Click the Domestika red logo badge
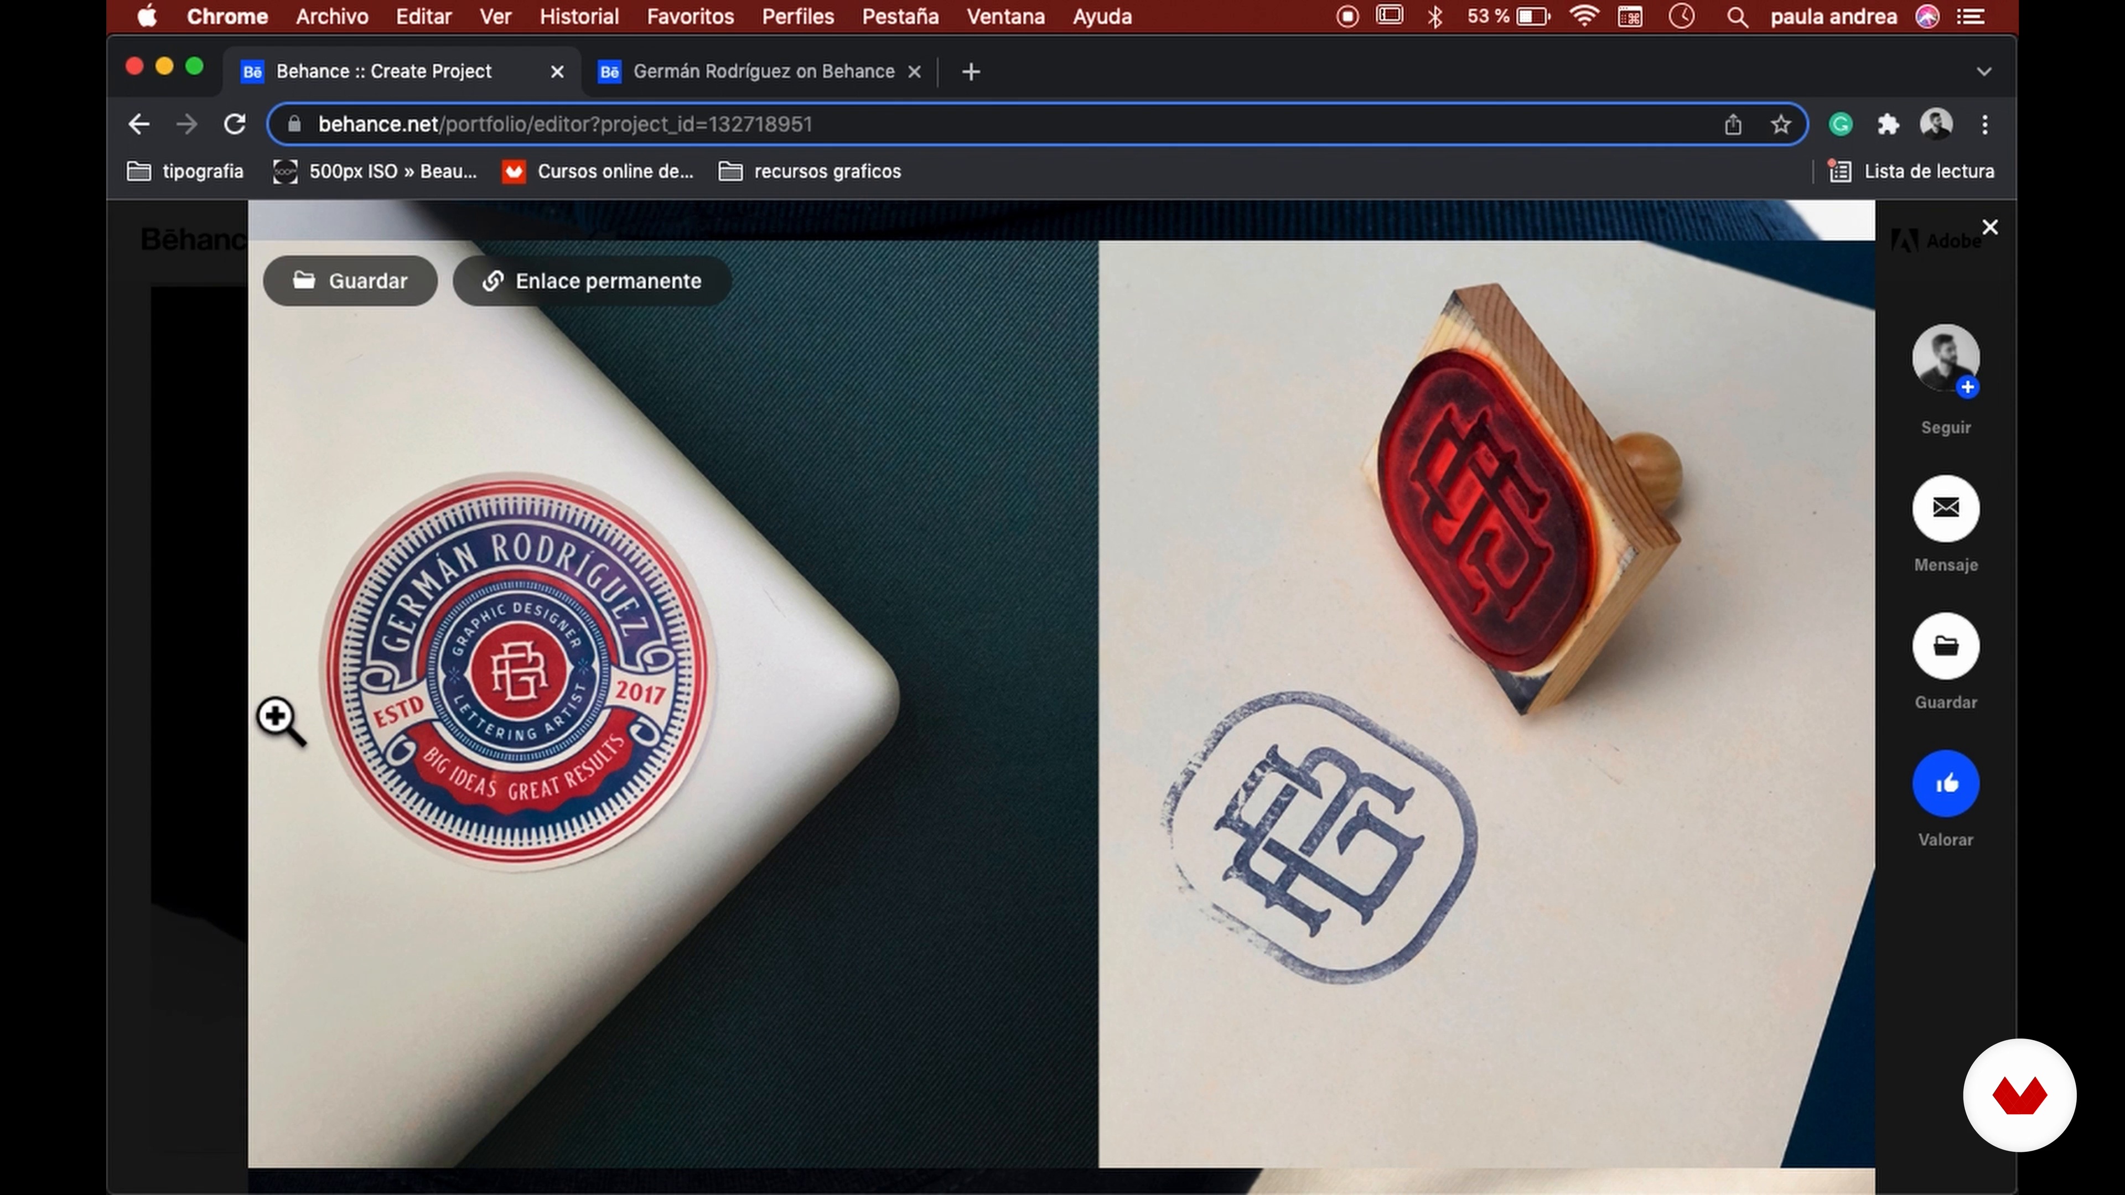 [x=2019, y=1095]
